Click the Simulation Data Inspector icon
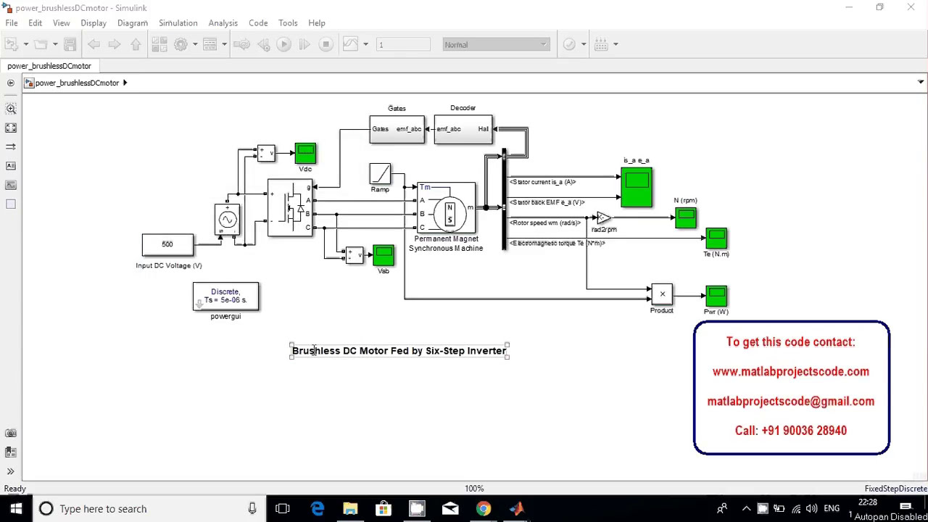The height and width of the screenshot is (522, 928). [350, 45]
